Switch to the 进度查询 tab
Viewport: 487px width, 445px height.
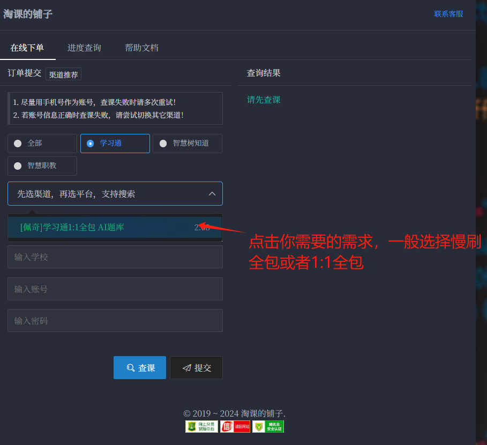point(84,47)
